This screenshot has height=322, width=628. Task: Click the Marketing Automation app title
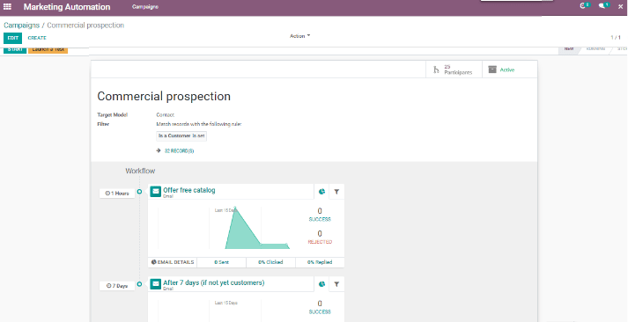coord(67,7)
